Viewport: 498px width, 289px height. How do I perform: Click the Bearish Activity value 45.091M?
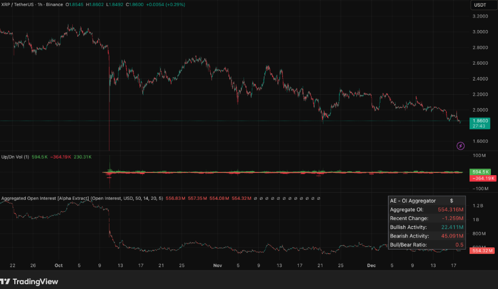(449, 236)
